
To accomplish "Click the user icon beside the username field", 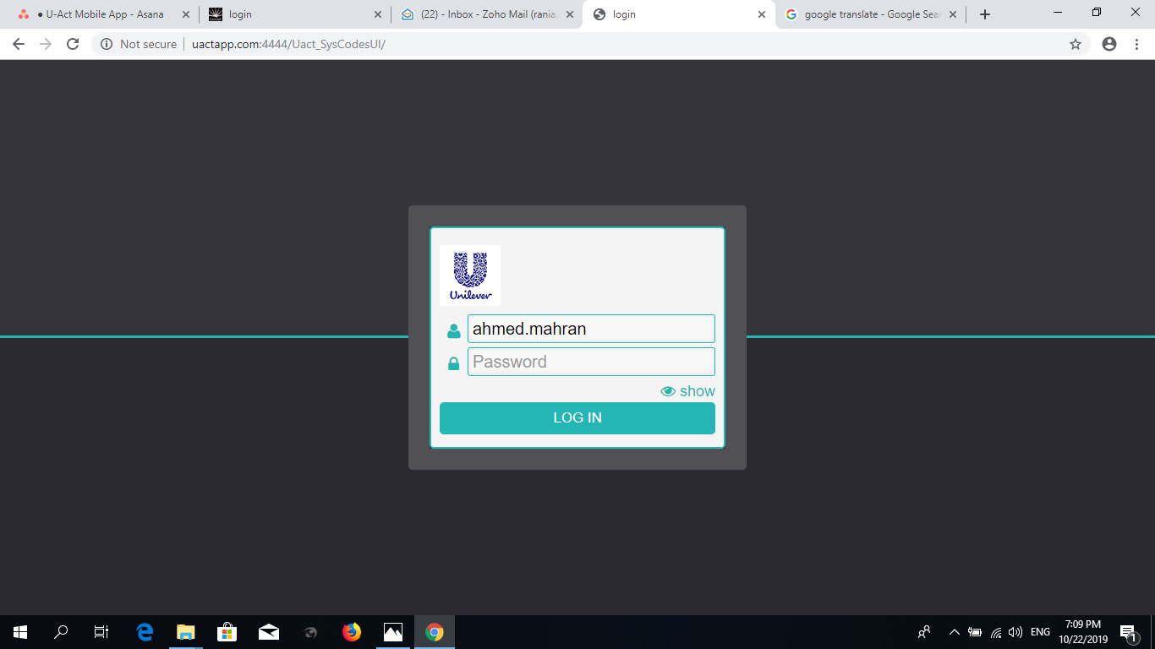I will click(454, 330).
